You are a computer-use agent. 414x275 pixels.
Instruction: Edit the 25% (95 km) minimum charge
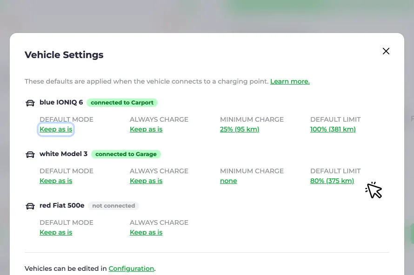240,129
